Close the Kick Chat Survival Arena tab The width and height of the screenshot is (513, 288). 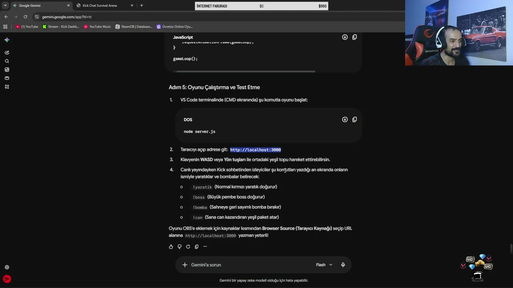132,6
